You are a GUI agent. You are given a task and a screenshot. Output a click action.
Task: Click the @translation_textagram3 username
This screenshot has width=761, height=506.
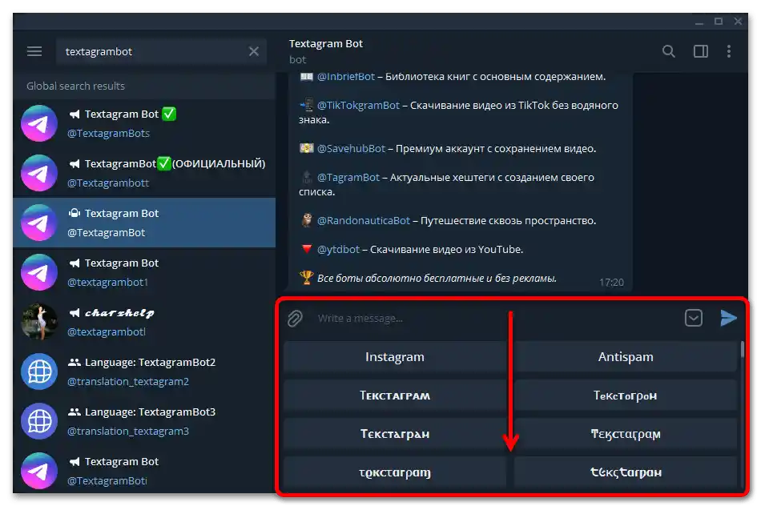[x=128, y=432]
